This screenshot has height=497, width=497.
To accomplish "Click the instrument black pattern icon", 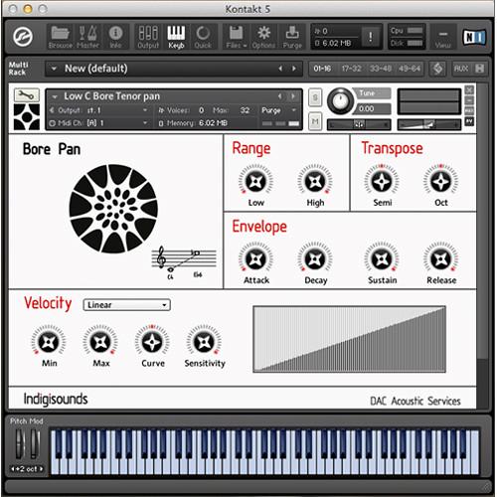I will [x=27, y=116].
